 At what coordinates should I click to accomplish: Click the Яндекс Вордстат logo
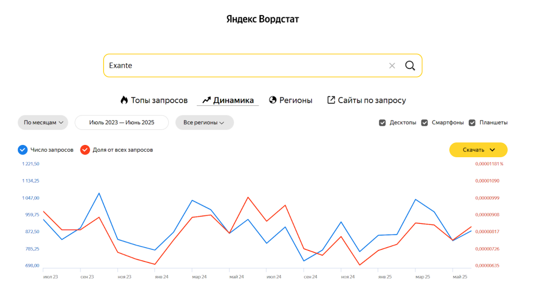click(262, 19)
